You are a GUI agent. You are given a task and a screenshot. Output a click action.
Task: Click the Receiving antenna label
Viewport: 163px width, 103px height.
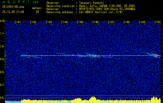click(60, 12)
